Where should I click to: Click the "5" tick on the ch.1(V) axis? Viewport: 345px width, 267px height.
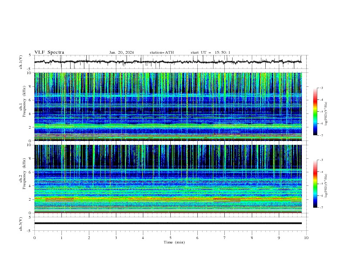point(30,55)
